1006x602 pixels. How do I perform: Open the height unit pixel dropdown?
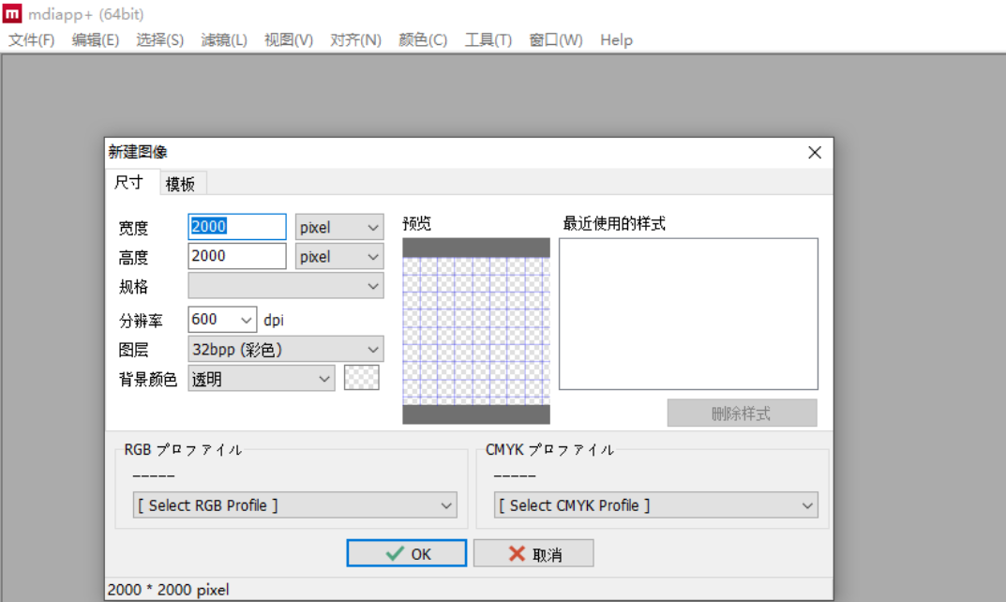[338, 256]
